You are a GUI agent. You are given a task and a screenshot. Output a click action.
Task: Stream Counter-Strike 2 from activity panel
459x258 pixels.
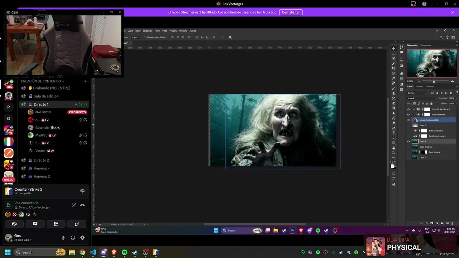coord(82,191)
